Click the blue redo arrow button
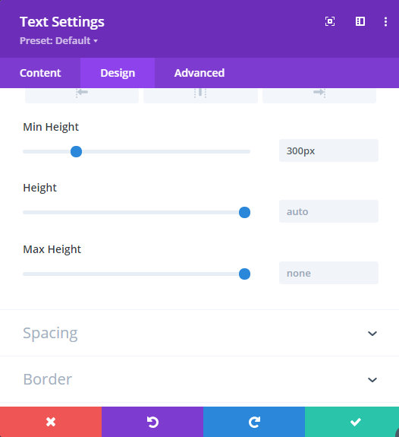The width and height of the screenshot is (399, 437). [254, 422]
